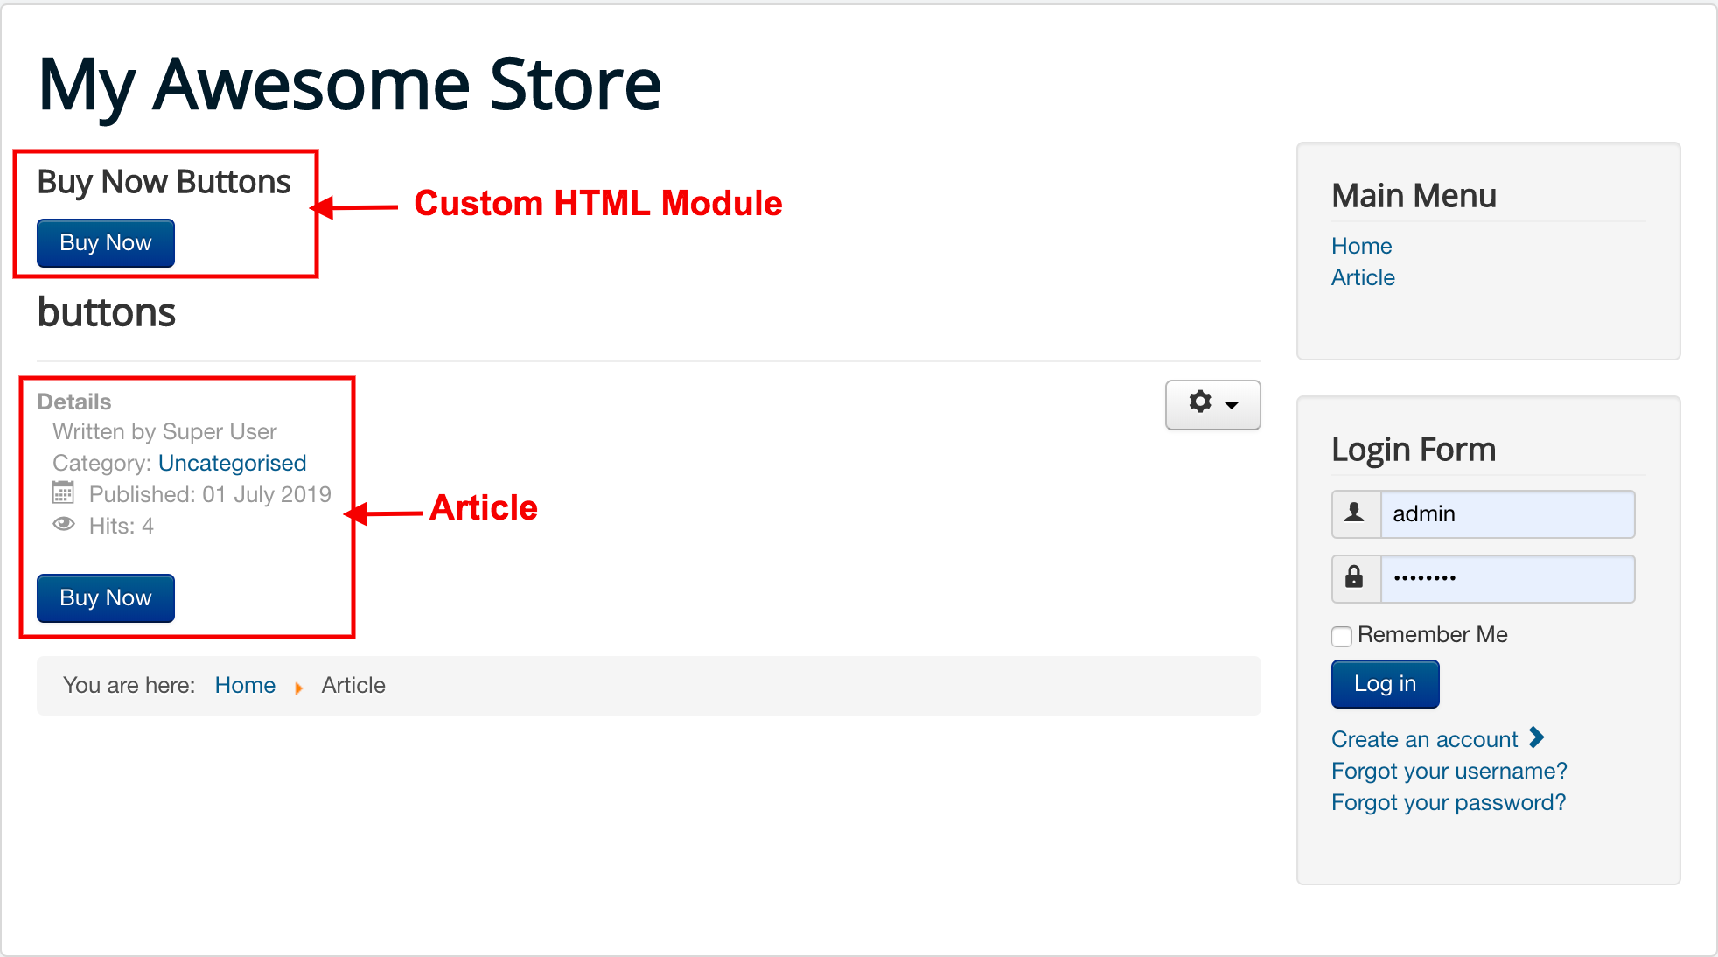The width and height of the screenshot is (1718, 957).
Task: Click Home in the breadcrumb trail
Action: tap(245, 685)
